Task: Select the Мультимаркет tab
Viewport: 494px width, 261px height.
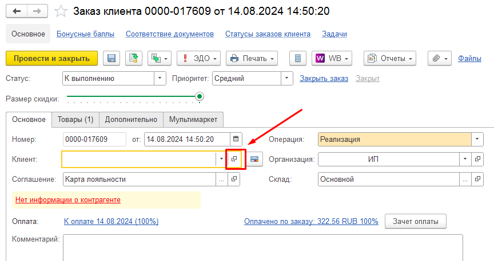Action: click(193, 120)
